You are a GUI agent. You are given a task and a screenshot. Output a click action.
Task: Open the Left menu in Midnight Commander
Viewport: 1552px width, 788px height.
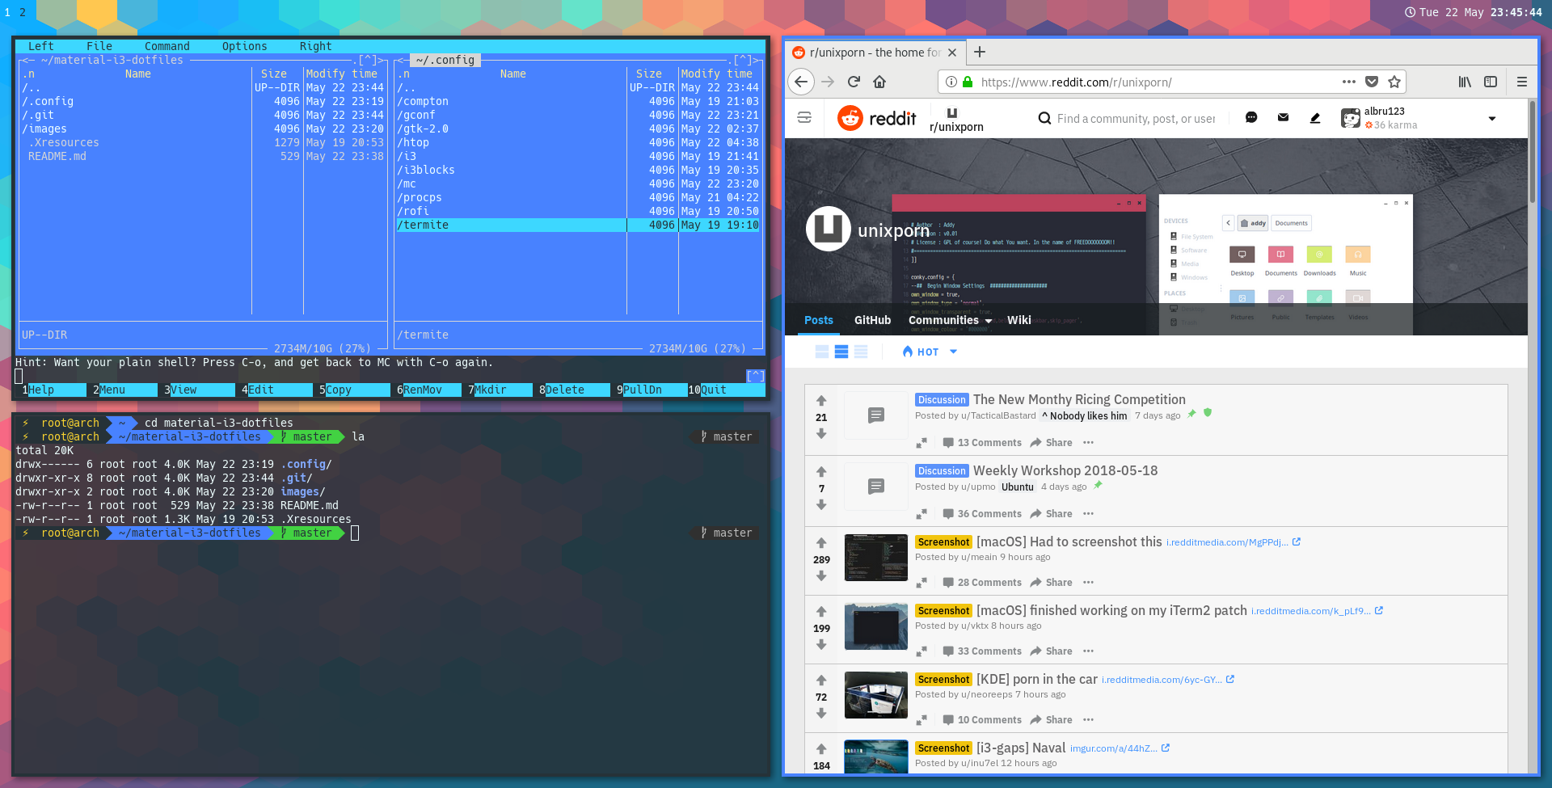[x=41, y=46]
